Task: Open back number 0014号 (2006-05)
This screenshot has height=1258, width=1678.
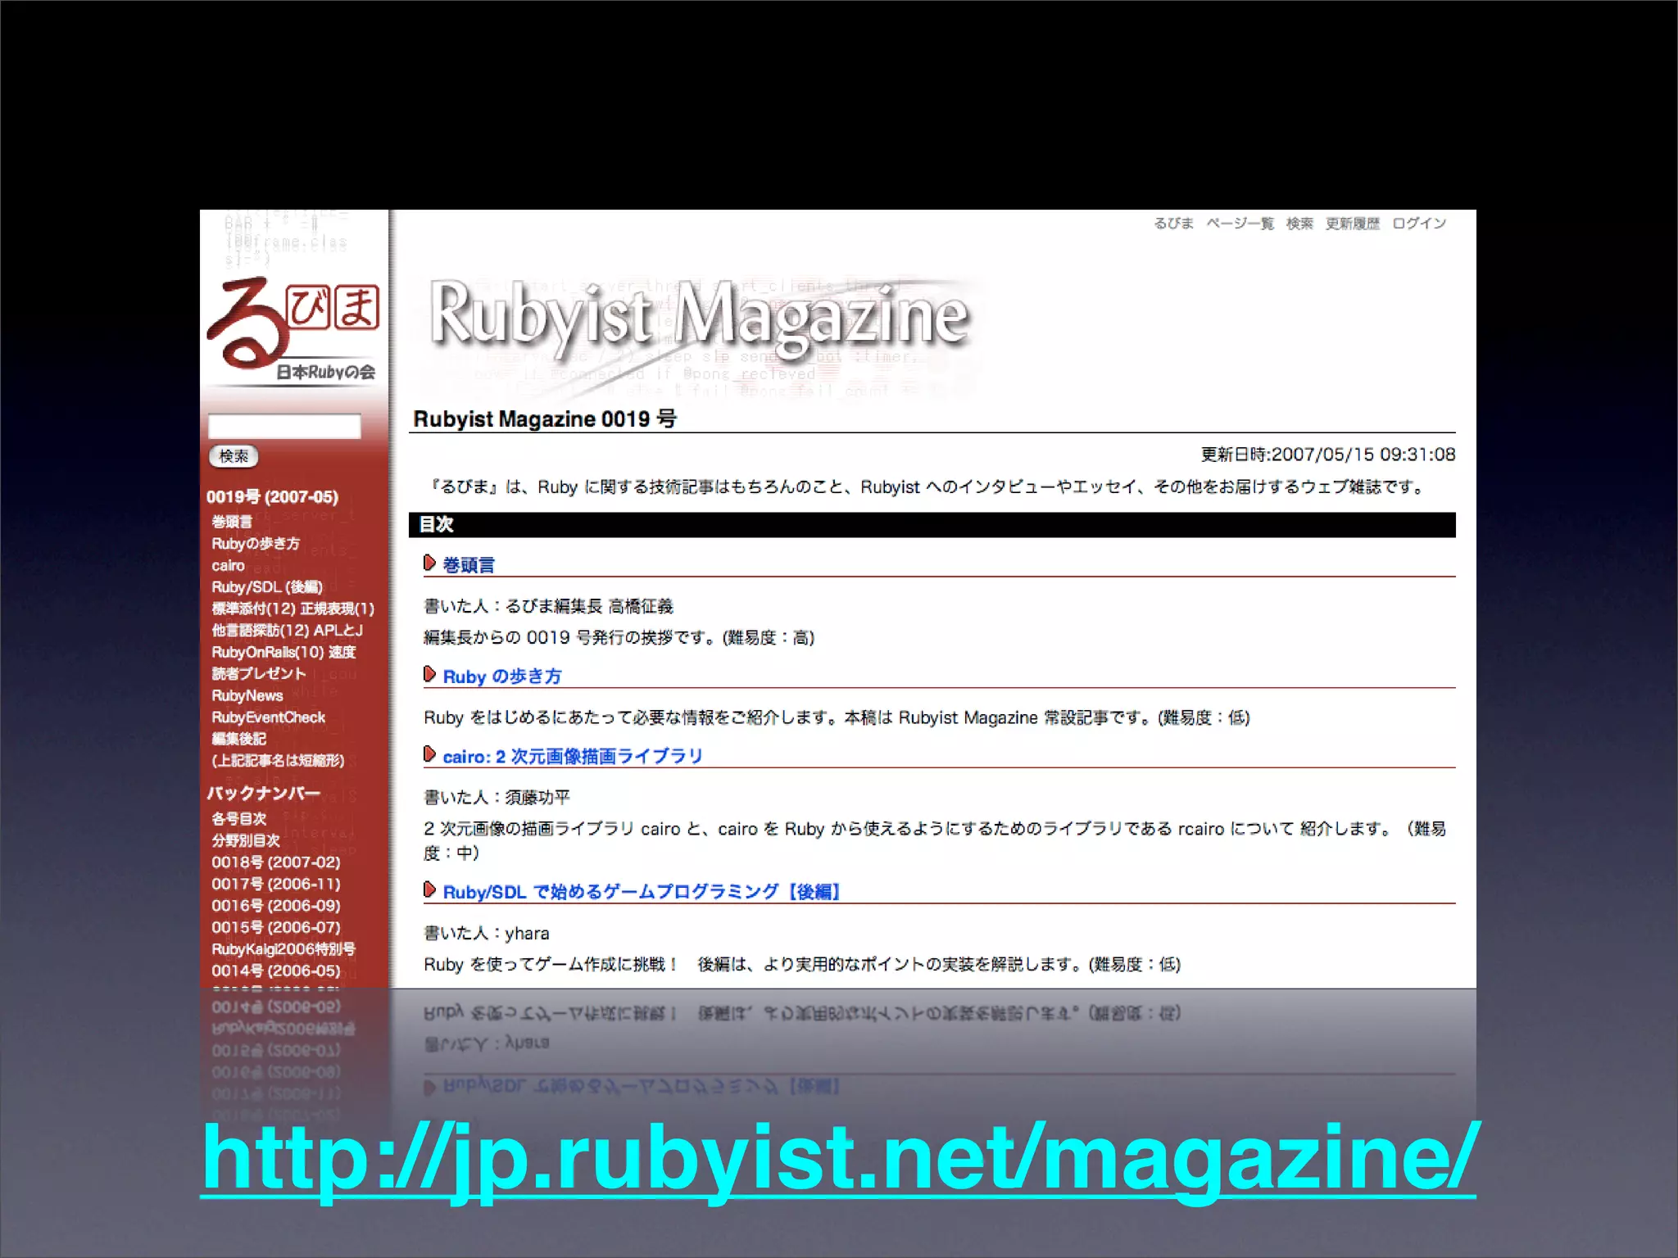Action: (x=276, y=971)
